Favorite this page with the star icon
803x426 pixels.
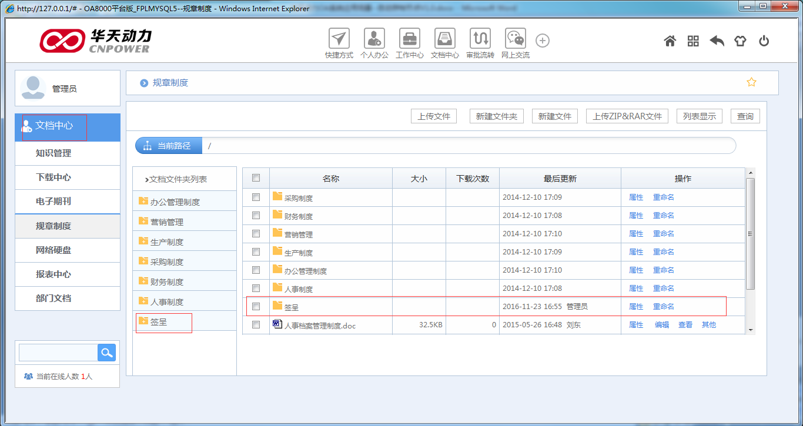(751, 82)
